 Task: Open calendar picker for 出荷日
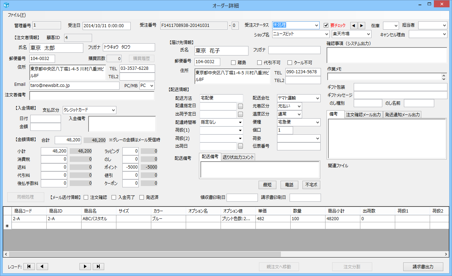point(240,146)
